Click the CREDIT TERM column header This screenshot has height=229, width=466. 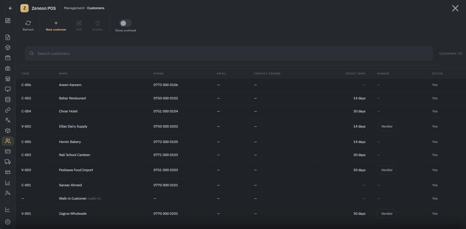355,74
